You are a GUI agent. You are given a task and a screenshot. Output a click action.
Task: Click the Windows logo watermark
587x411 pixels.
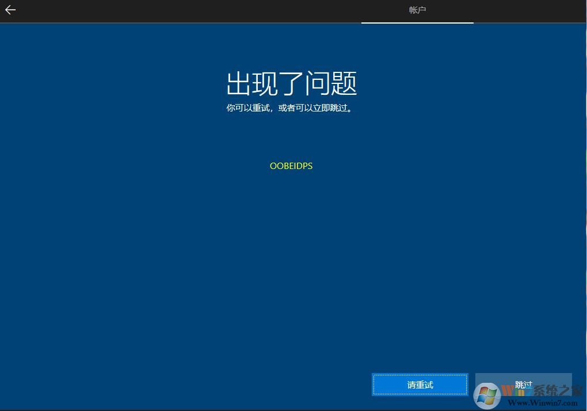click(487, 396)
